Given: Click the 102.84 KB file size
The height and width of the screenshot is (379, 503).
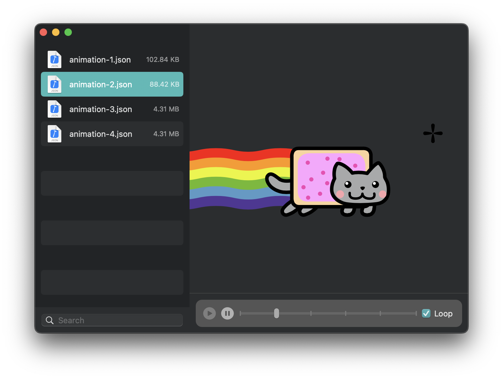Looking at the screenshot, I should point(163,59).
